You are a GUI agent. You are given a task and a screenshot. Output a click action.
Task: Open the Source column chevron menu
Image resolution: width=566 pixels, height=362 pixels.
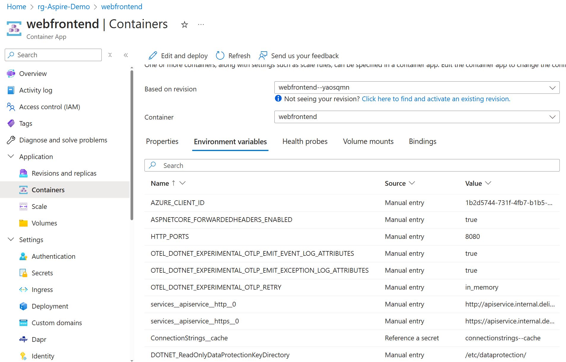412,183
